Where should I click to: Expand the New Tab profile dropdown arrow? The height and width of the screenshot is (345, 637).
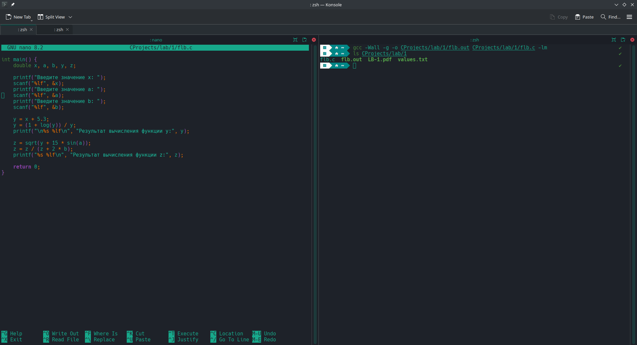32,20
